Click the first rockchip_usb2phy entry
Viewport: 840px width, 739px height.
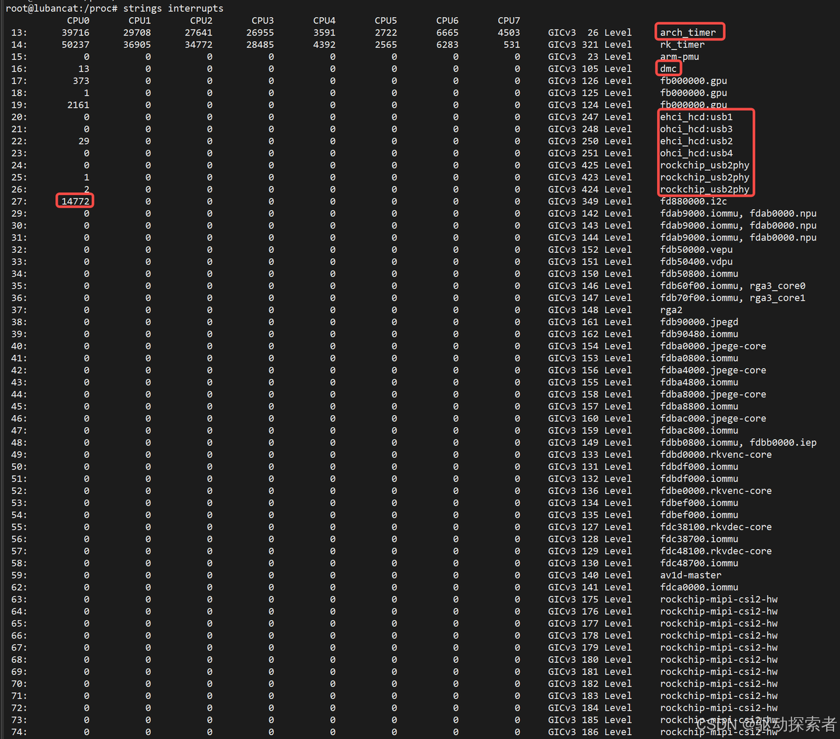(x=705, y=165)
